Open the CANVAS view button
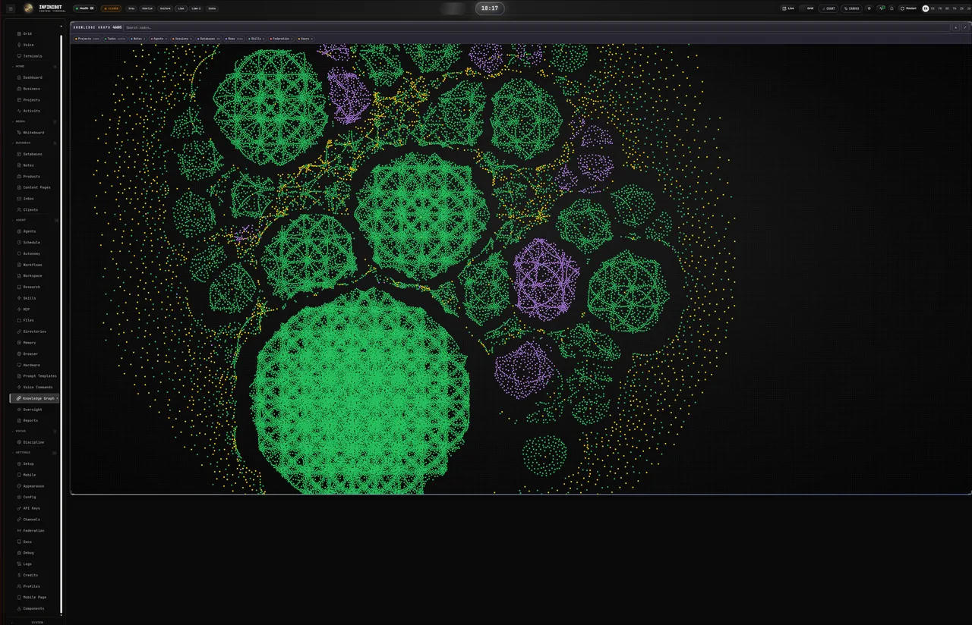Image resolution: width=972 pixels, height=625 pixels. click(x=850, y=8)
